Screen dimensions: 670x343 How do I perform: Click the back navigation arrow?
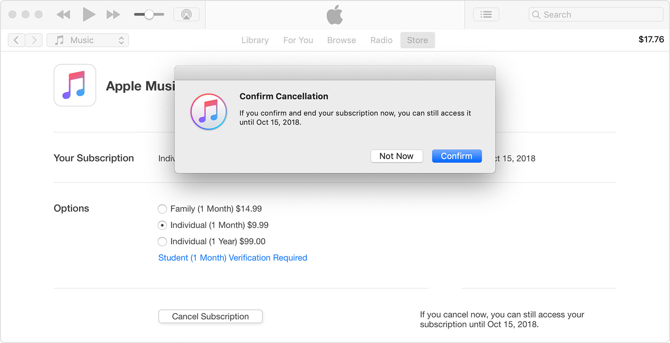coord(16,40)
